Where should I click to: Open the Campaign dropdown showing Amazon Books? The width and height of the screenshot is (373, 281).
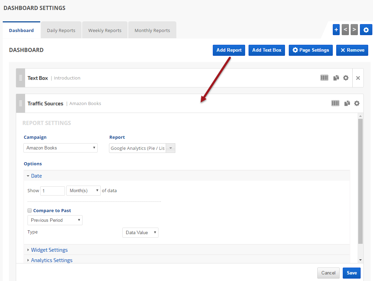click(x=61, y=148)
